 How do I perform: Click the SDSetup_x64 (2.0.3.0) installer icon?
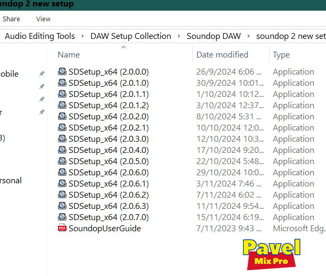[x=62, y=139]
